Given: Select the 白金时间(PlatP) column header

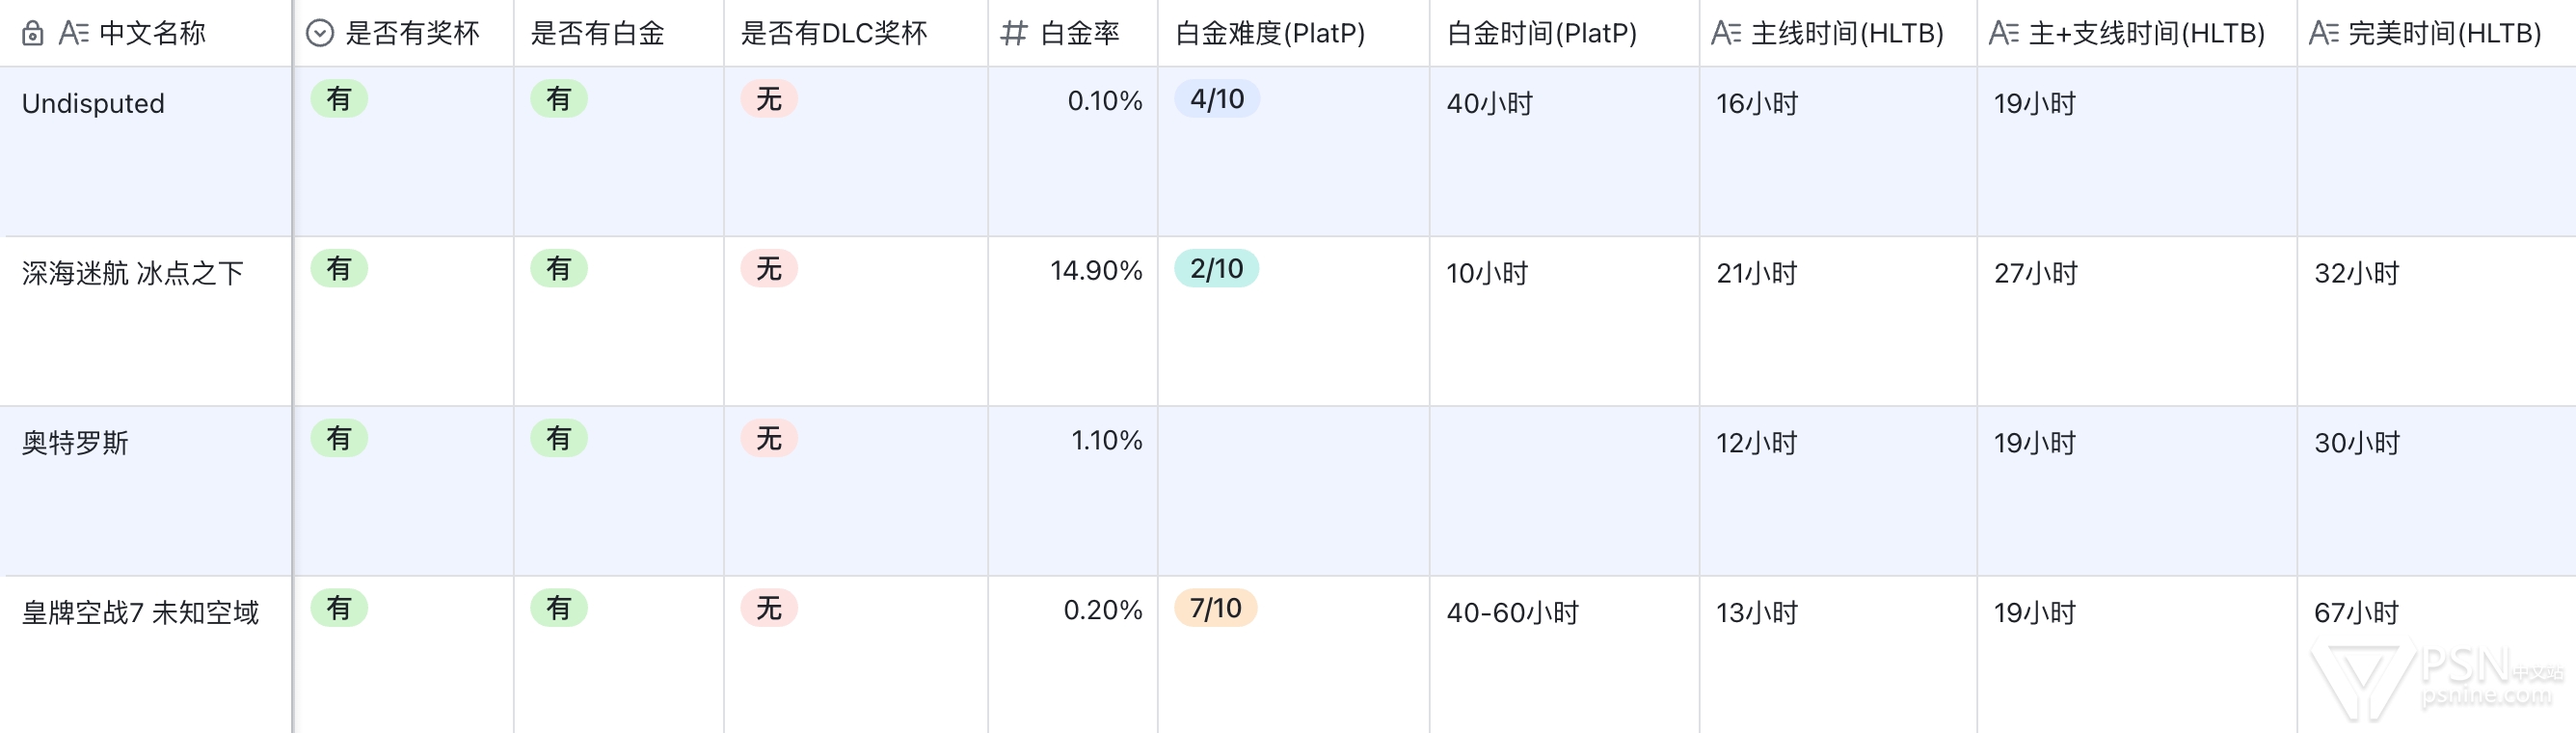Looking at the screenshot, I should 1541,34.
